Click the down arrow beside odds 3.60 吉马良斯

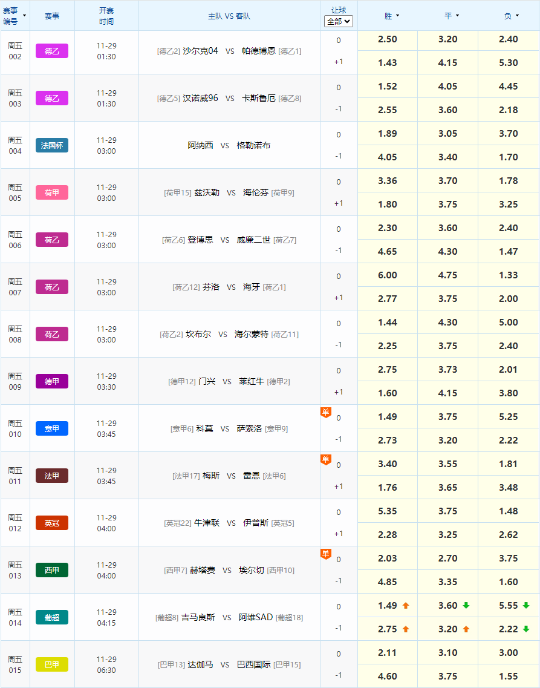click(x=466, y=606)
